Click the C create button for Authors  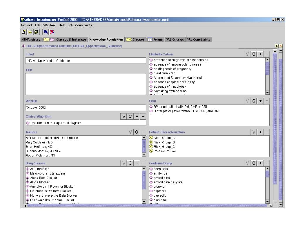pos(137,132)
